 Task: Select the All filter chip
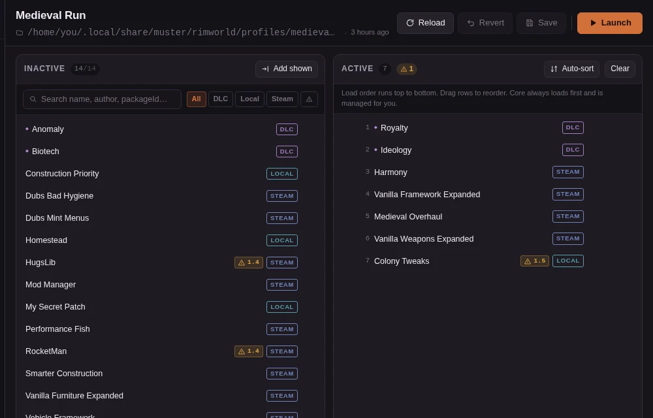tap(196, 99)
